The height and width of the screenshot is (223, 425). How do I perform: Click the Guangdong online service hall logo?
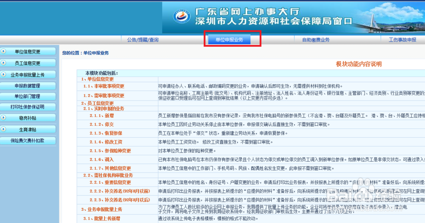181,17
